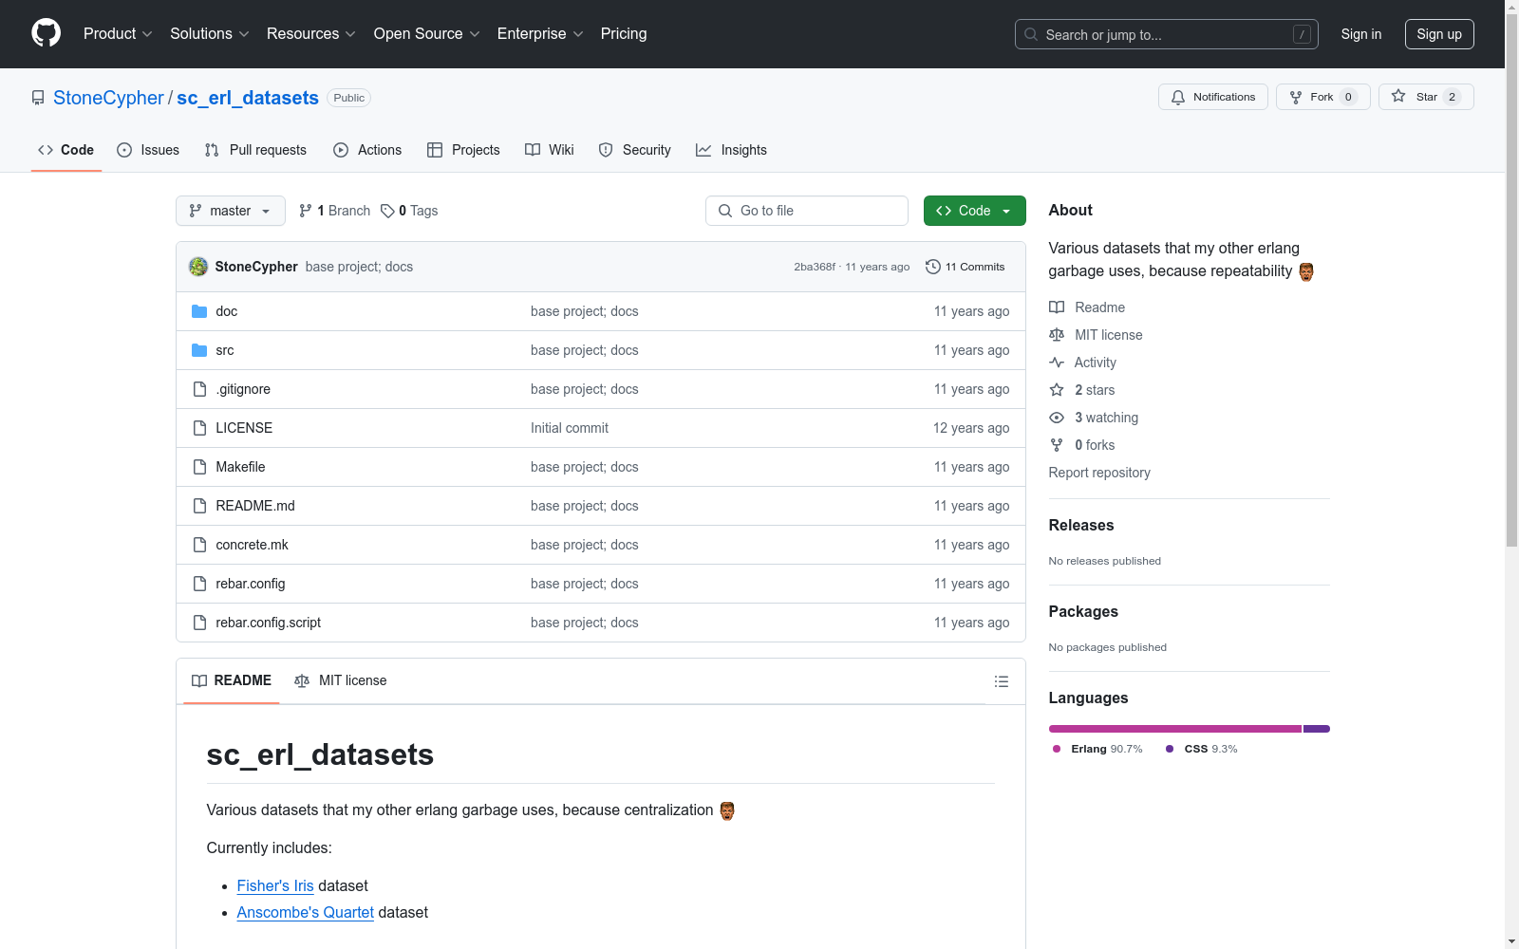Open the Wiki tab

pos(550,150)
